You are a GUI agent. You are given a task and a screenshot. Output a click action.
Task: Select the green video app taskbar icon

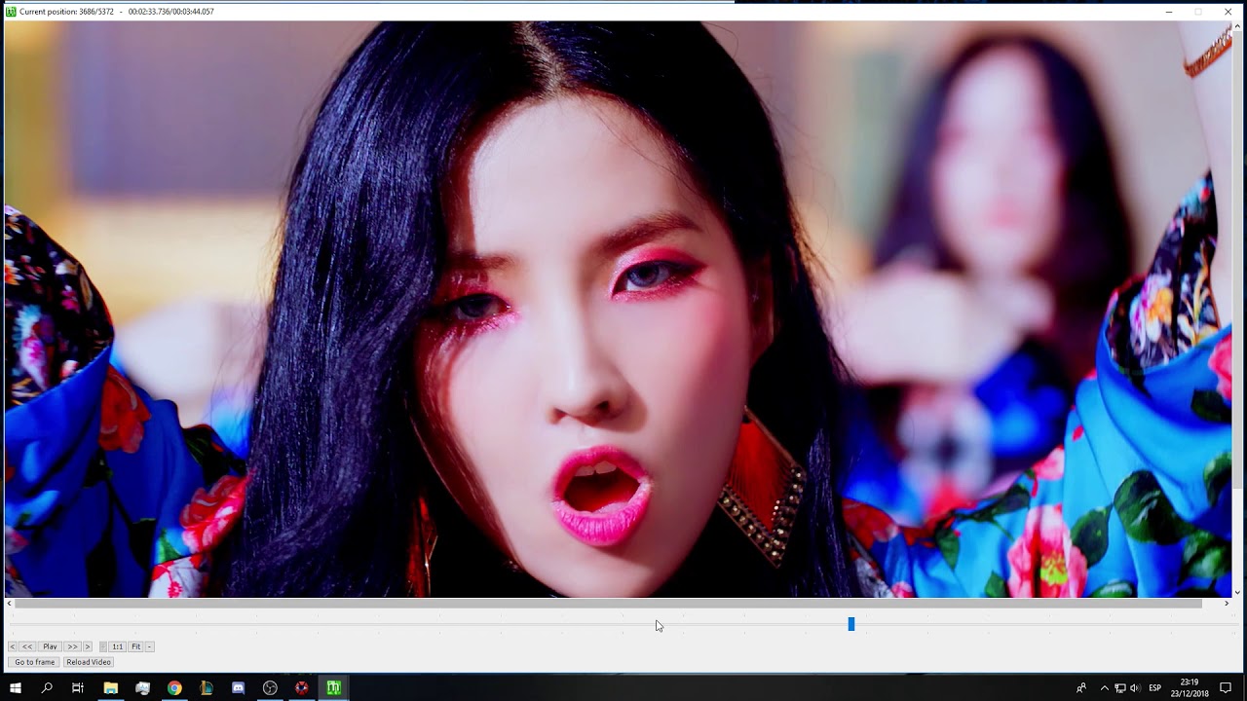point(334,687)
